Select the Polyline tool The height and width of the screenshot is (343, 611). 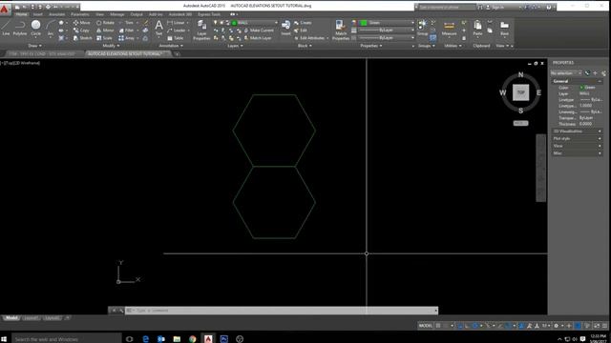20,28
